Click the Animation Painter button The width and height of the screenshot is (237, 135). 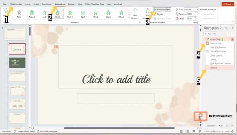(163, 18)
